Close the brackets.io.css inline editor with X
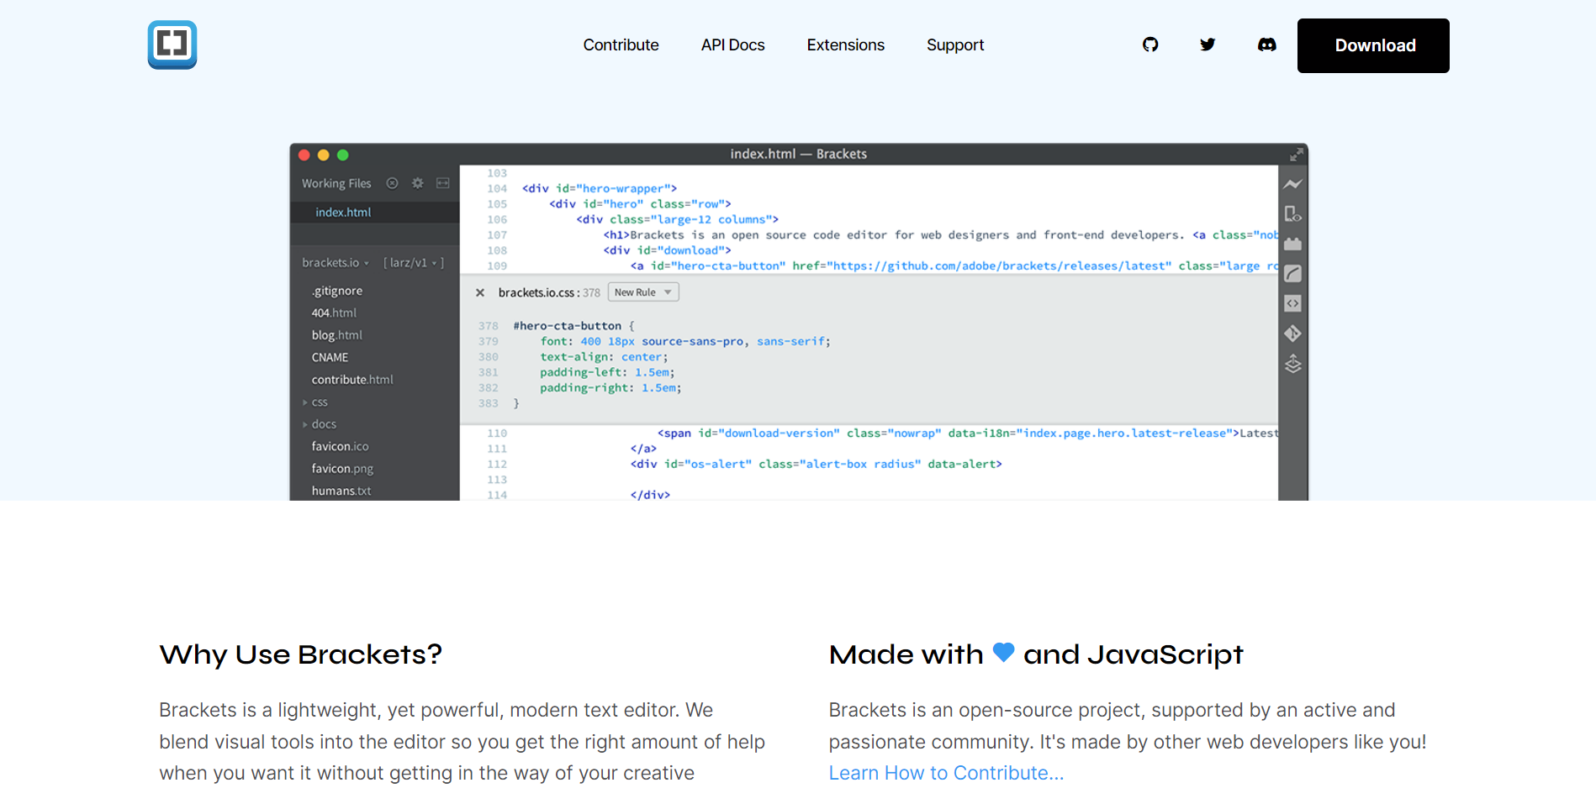1596x788 pixels. tap(480, 292)
